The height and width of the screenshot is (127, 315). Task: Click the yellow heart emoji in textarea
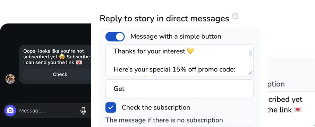point(190,51)
